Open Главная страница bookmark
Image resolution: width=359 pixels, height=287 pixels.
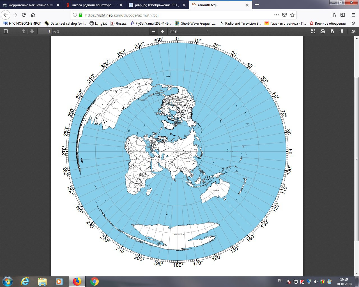[286, 24]
